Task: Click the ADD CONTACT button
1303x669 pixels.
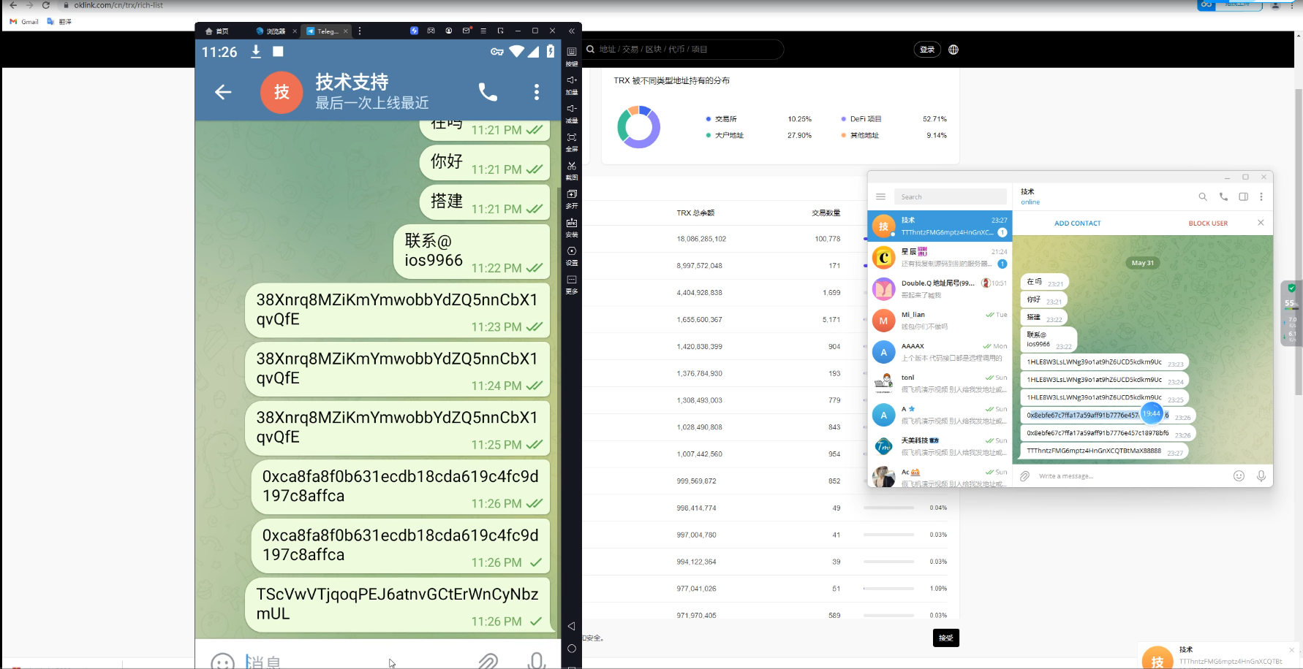Action: pos(1077,223)
